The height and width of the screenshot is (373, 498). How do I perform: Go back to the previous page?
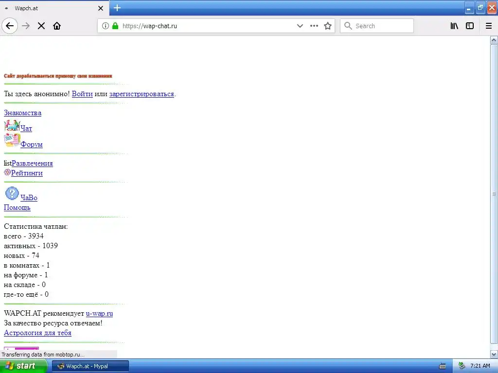(x=10, y=26)
